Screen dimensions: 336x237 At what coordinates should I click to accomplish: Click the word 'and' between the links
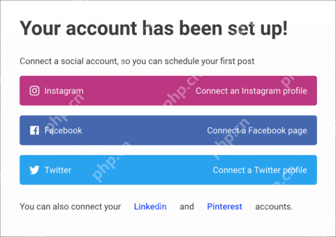[x=187, y=206]
